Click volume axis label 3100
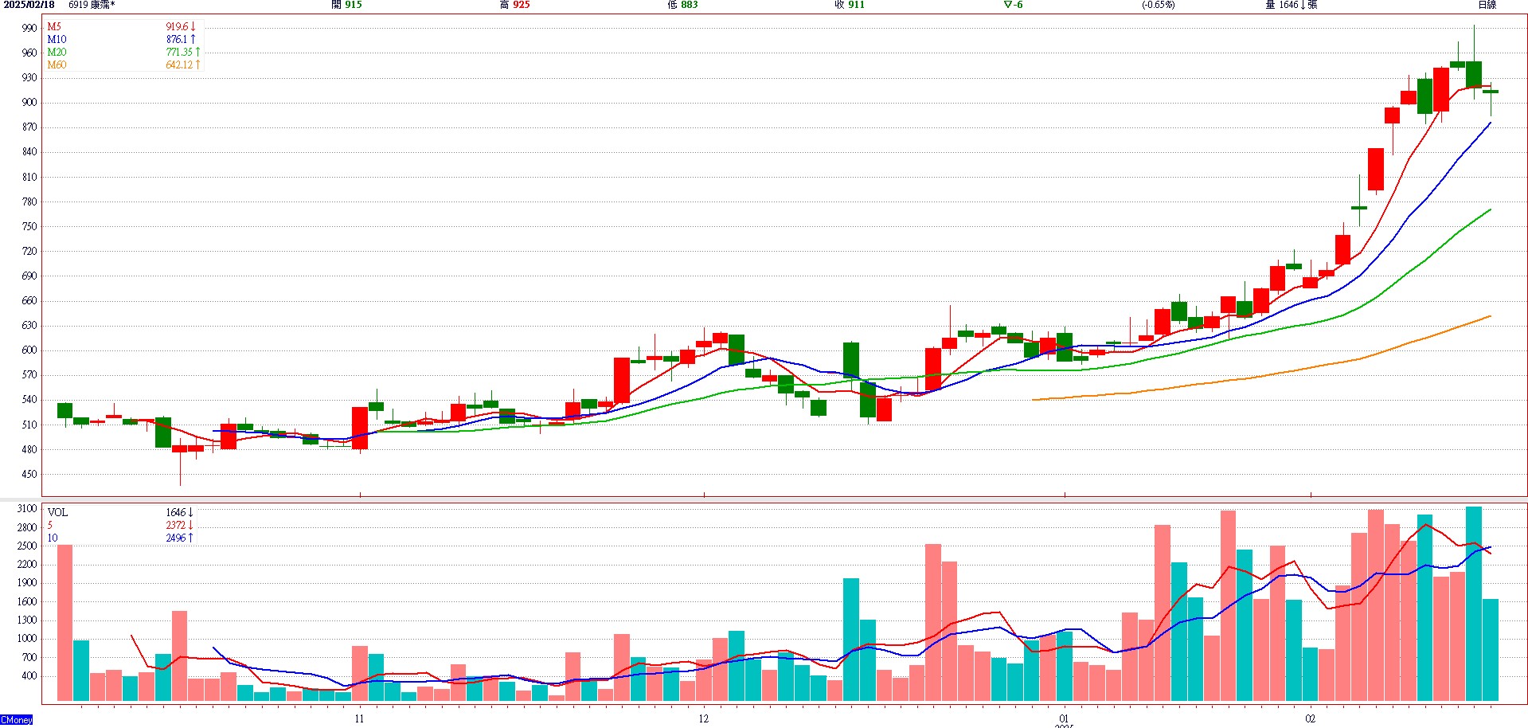 coord(27,509)
